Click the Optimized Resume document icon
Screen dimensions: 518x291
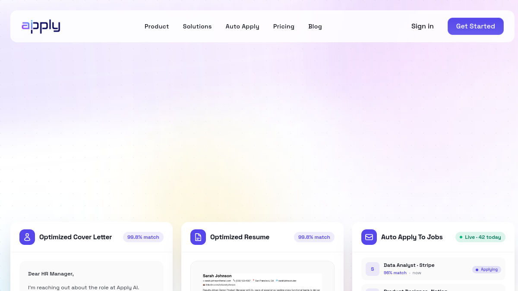pos(198,237)
